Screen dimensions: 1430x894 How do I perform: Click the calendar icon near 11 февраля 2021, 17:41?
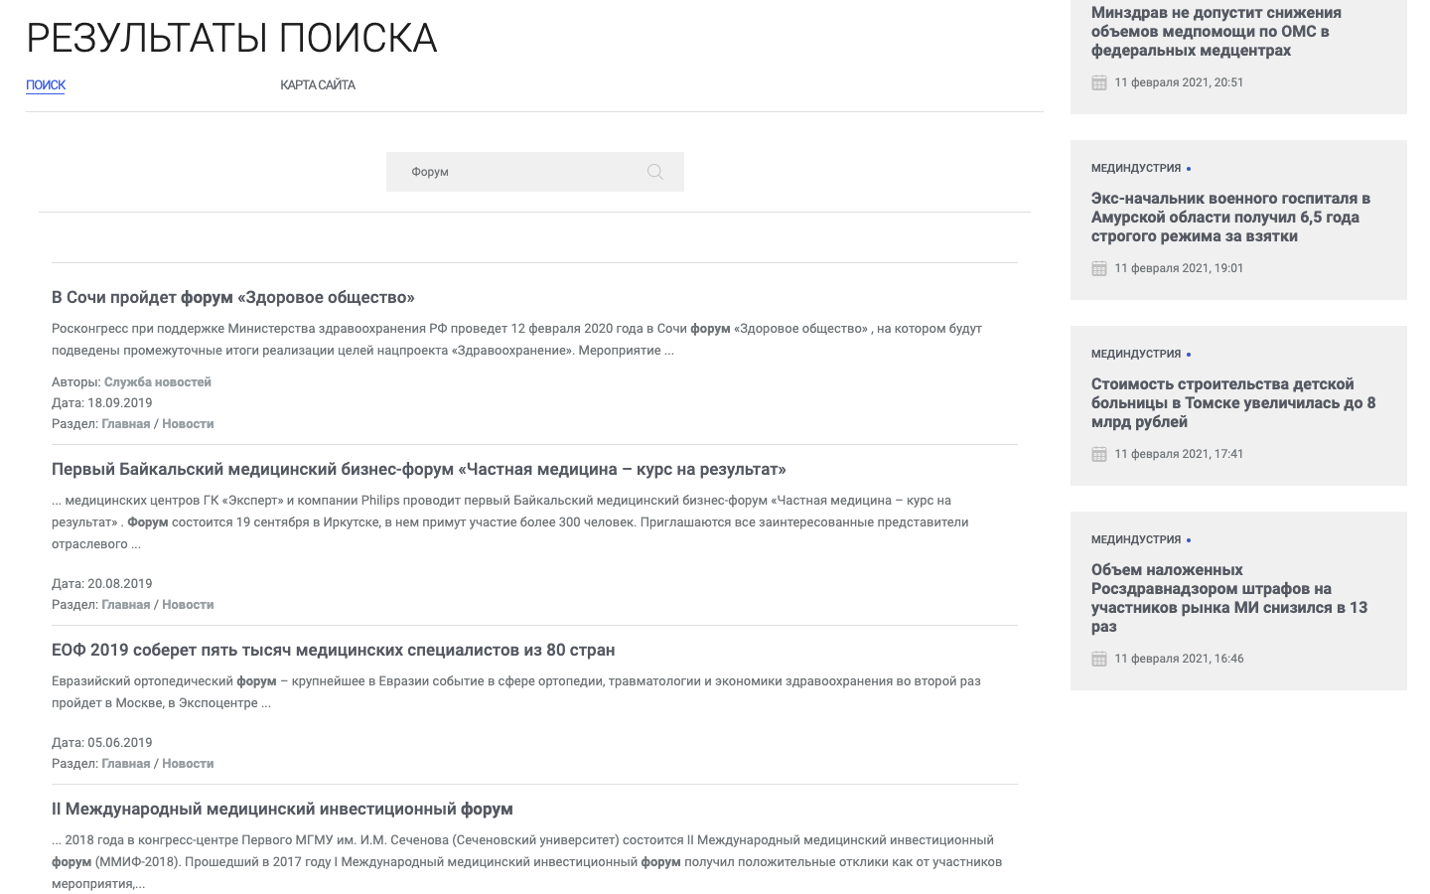(x=1098, y=454)
